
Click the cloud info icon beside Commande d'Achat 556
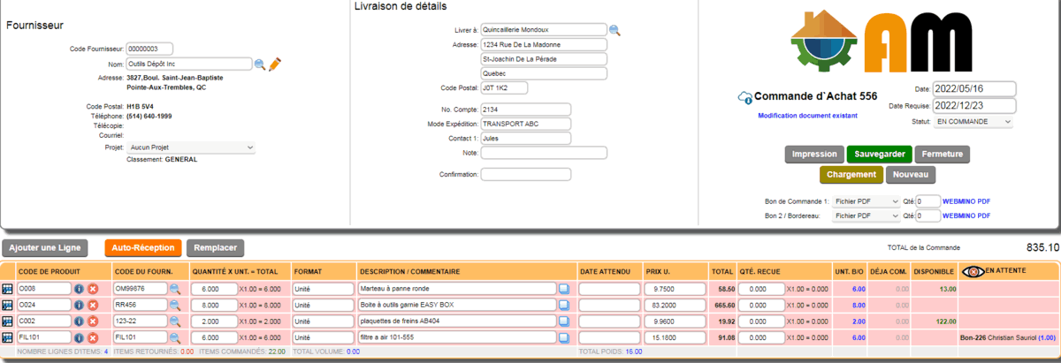[x=744, y=97]
